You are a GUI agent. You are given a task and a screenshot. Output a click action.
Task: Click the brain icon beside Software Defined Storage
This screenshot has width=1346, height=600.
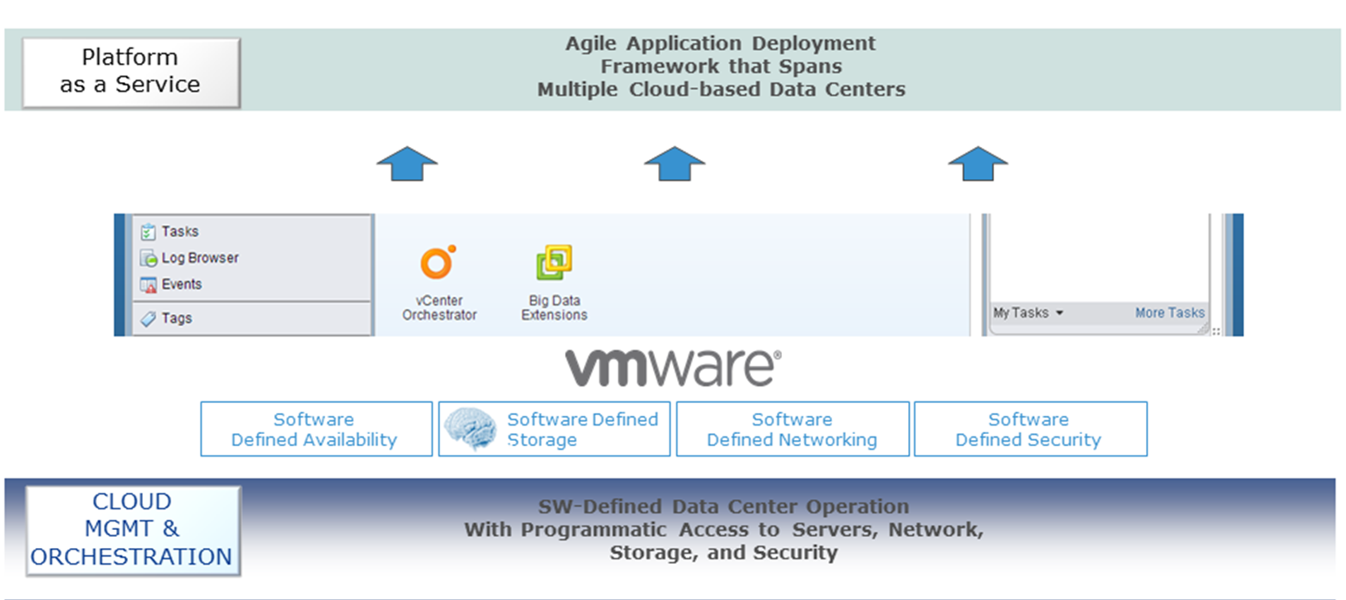pos(470,429)
